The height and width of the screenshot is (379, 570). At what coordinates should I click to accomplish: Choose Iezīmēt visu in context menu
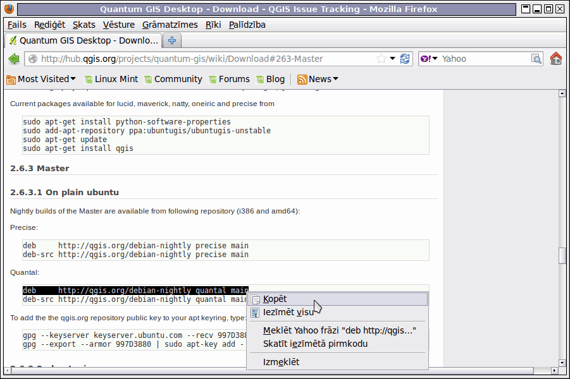pyautogui.click(x=337, y=312)
